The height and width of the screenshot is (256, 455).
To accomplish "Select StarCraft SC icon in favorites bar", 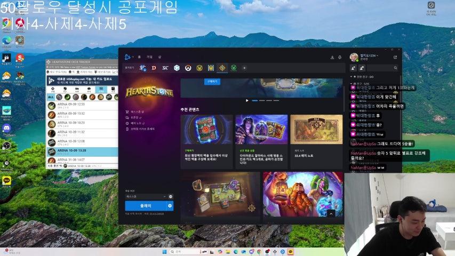I will (165, 68).
